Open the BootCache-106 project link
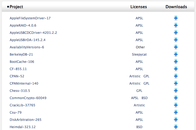The image size is (196, 130). [22, 62]
